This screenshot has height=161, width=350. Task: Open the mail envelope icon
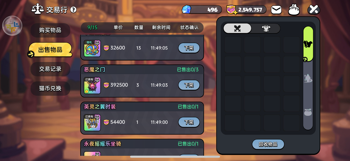coord(276,10)
